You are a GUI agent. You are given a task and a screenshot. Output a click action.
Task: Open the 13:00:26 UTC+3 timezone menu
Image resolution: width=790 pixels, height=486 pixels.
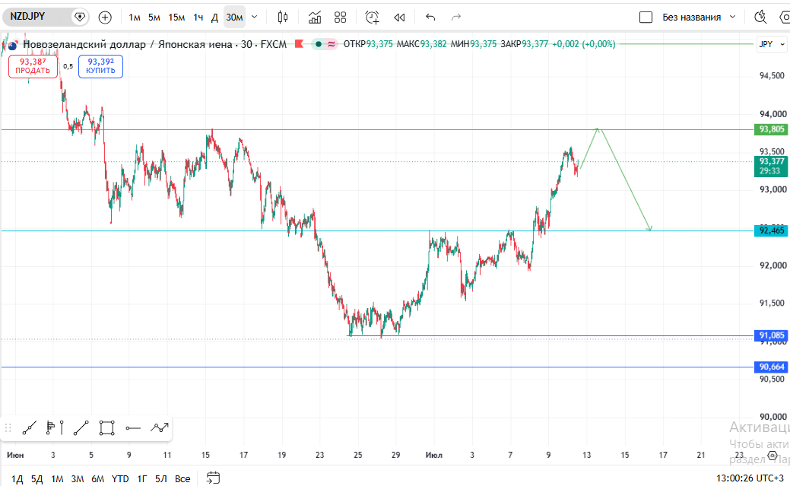pyautogui.click(x=750, y=478)
